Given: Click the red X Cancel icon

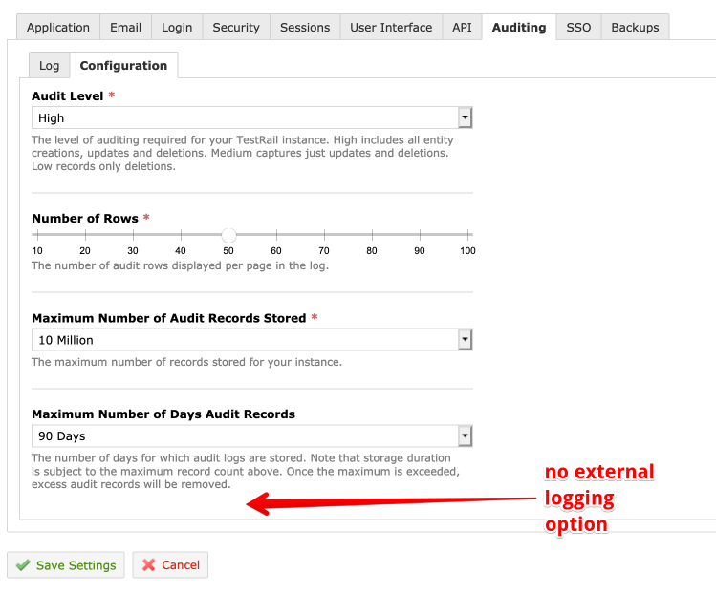Looking at the screenshot, I should click(x=149, y=565).
